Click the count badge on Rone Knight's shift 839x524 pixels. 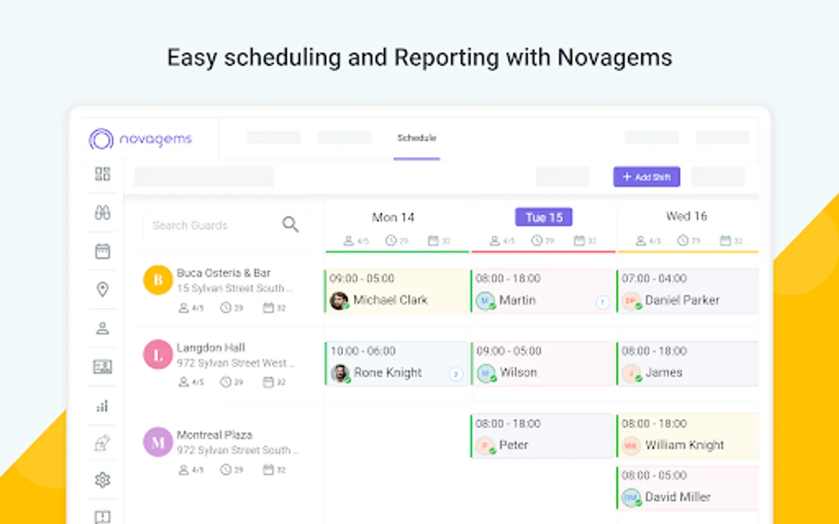pos(456,374)
